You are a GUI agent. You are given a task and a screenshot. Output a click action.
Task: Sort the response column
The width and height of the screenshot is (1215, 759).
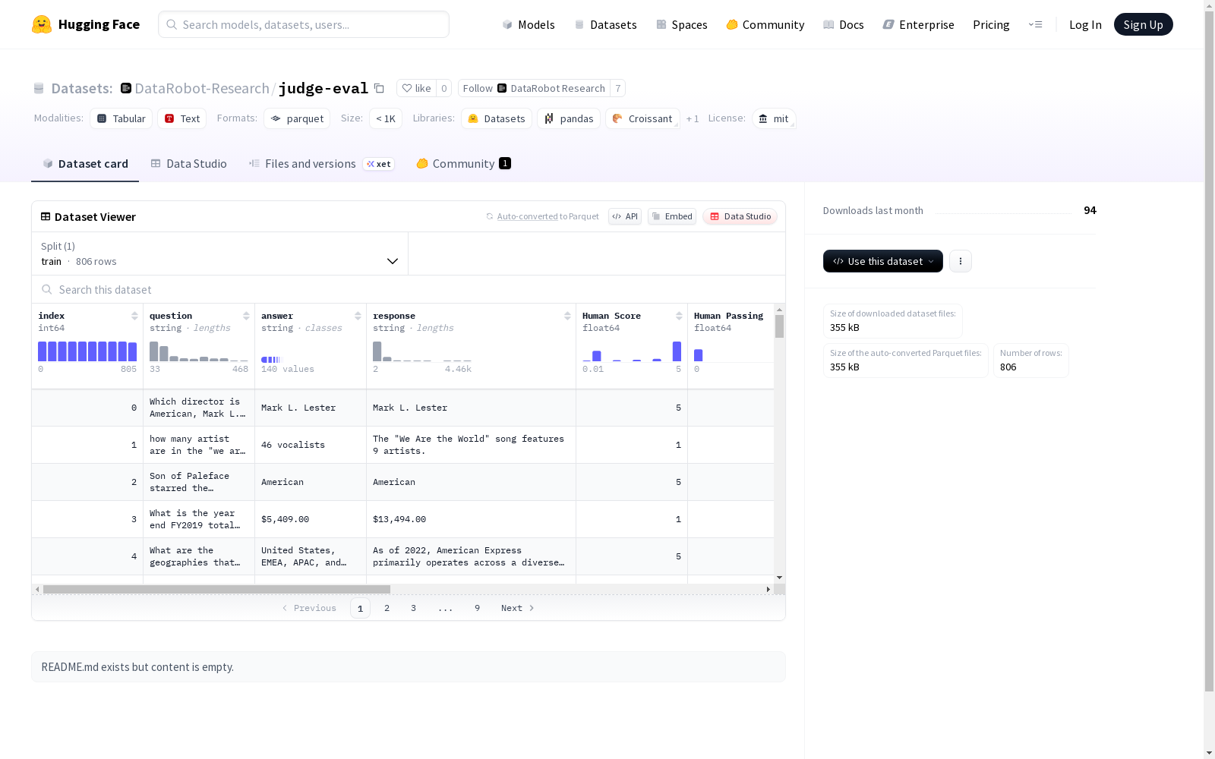567,316
